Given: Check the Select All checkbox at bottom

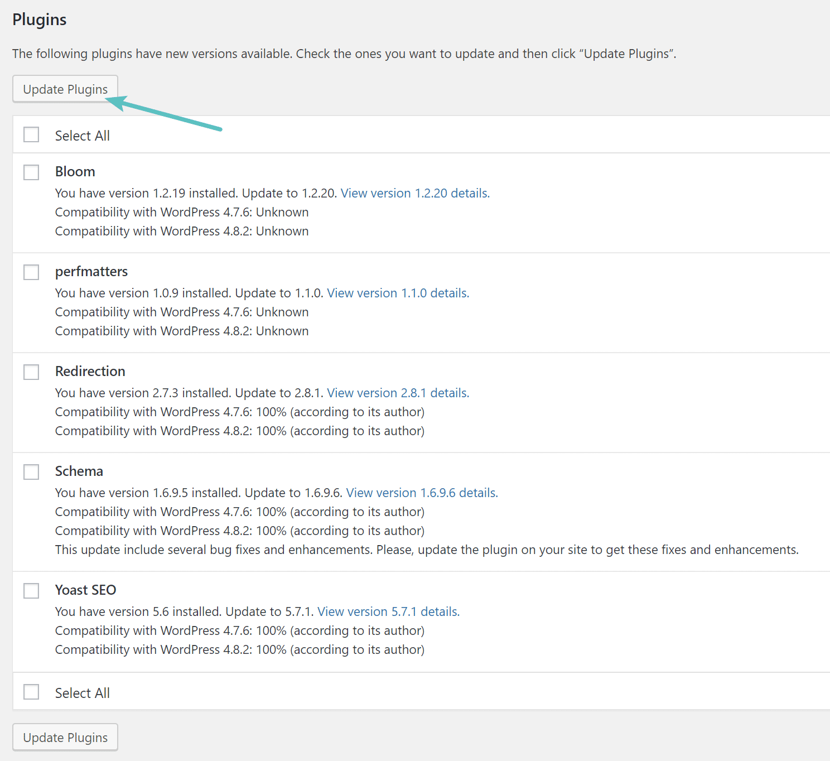Looking at the screenshot, I should [31, 692].
